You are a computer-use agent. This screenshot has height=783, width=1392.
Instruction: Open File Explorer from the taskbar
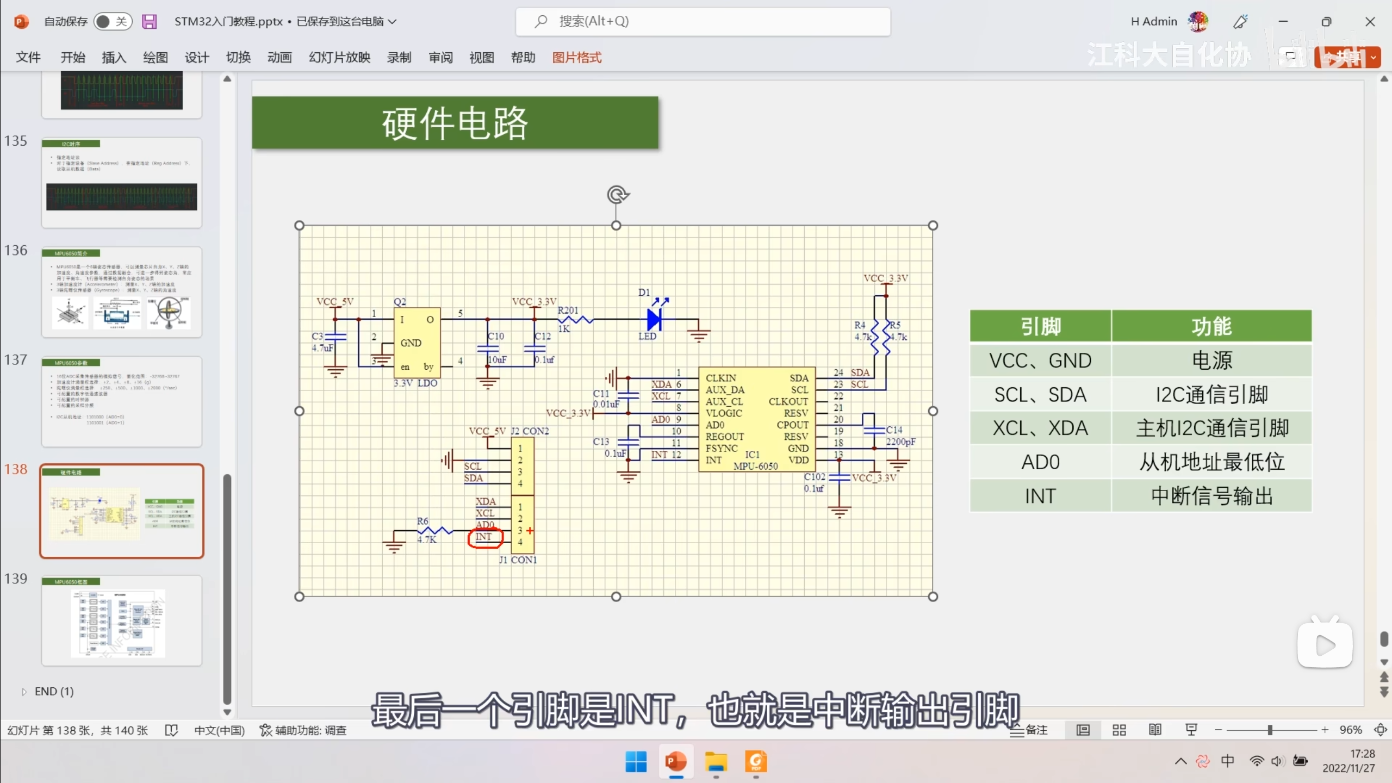tap(716, 762)
